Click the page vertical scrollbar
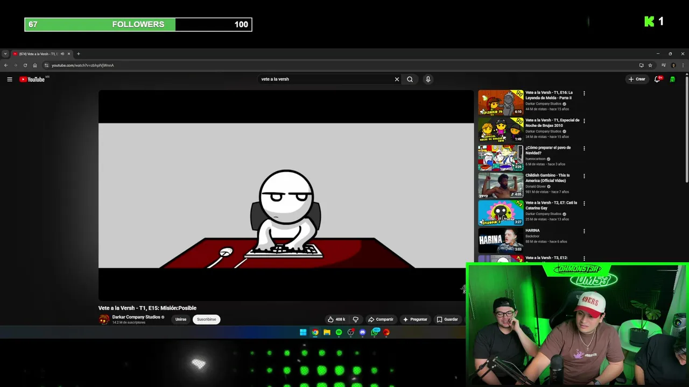 [x=687, y=129]
